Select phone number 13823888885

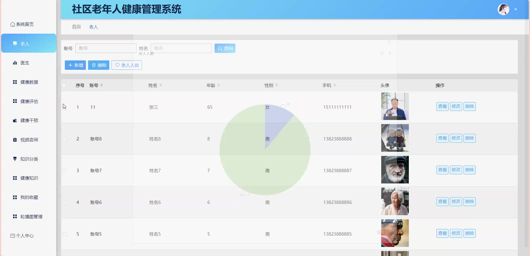[x=337, y=234]
